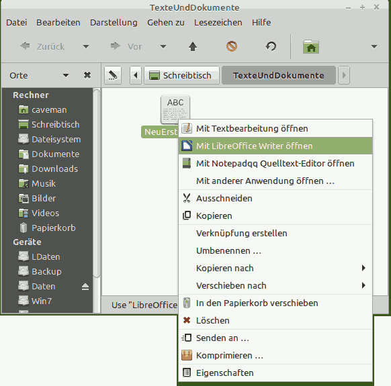This screenshot has height=386, width=391.
Task: Click the stop loading icon
Action: [x=232, y=46]
